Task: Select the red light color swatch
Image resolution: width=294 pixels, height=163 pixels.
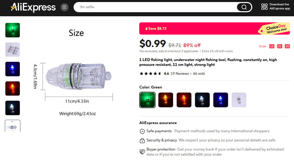Action: pyautogui.click(x=184, y=100)
